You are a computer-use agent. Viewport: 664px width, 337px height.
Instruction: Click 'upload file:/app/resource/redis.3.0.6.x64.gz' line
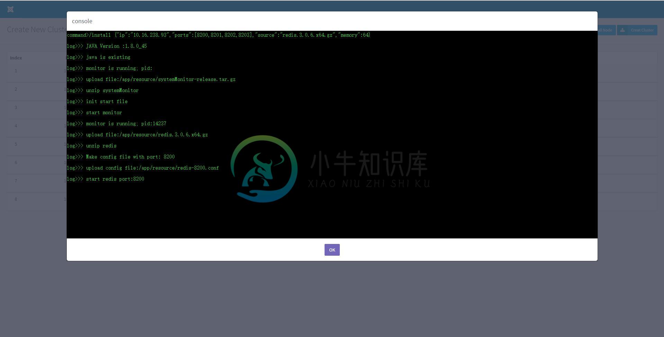click(x=137, y=135)
